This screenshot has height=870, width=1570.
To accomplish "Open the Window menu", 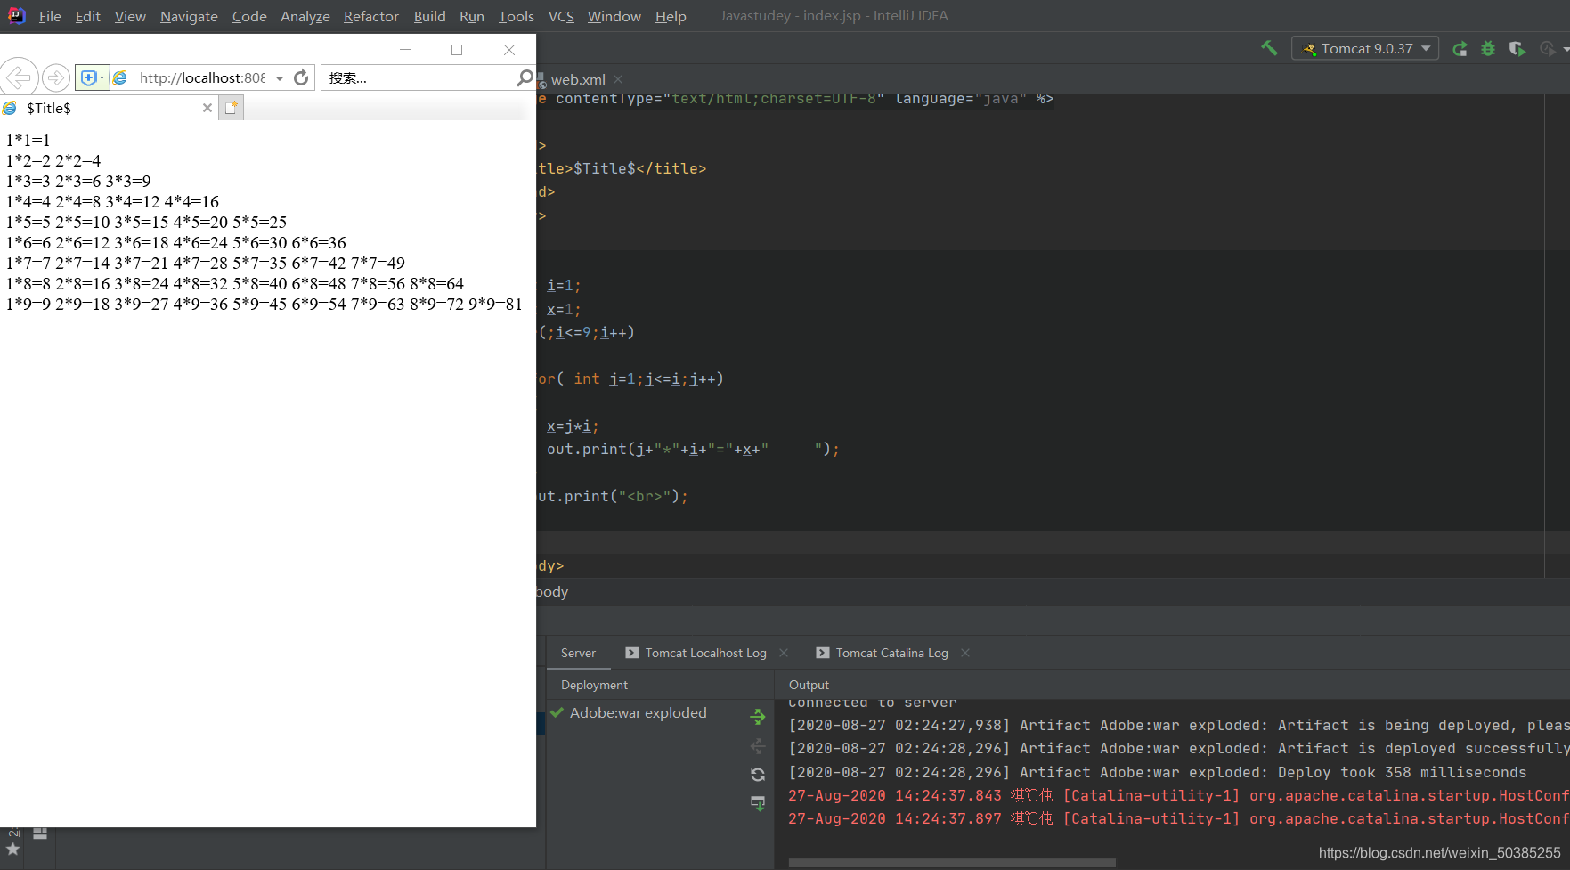I will coord(614,16).
